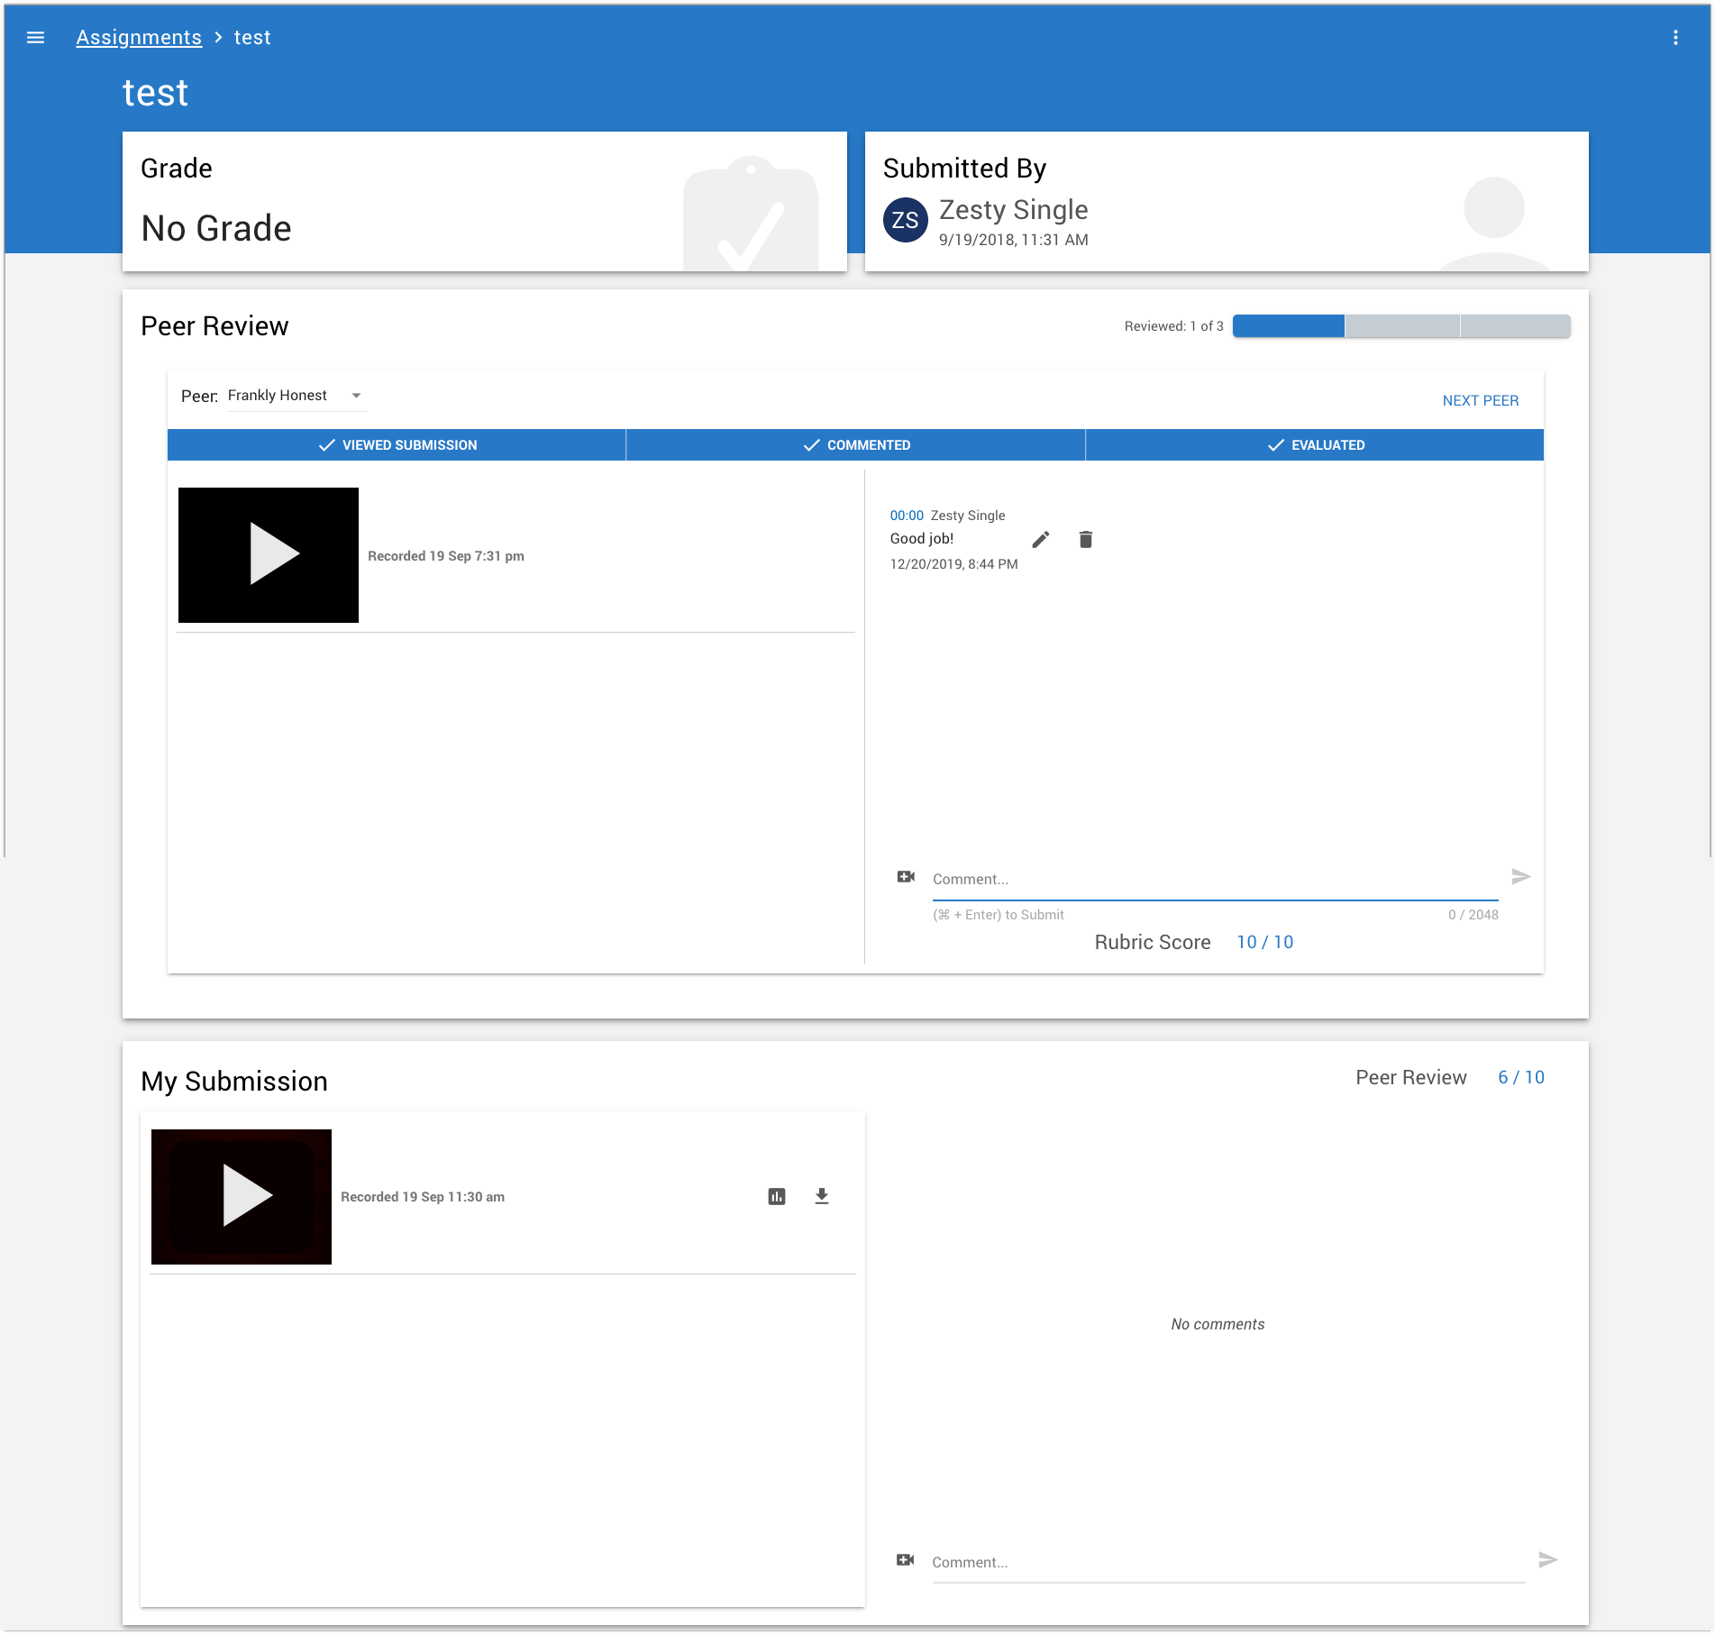Open the hamburger navigation menu

[x=36, y=38]
